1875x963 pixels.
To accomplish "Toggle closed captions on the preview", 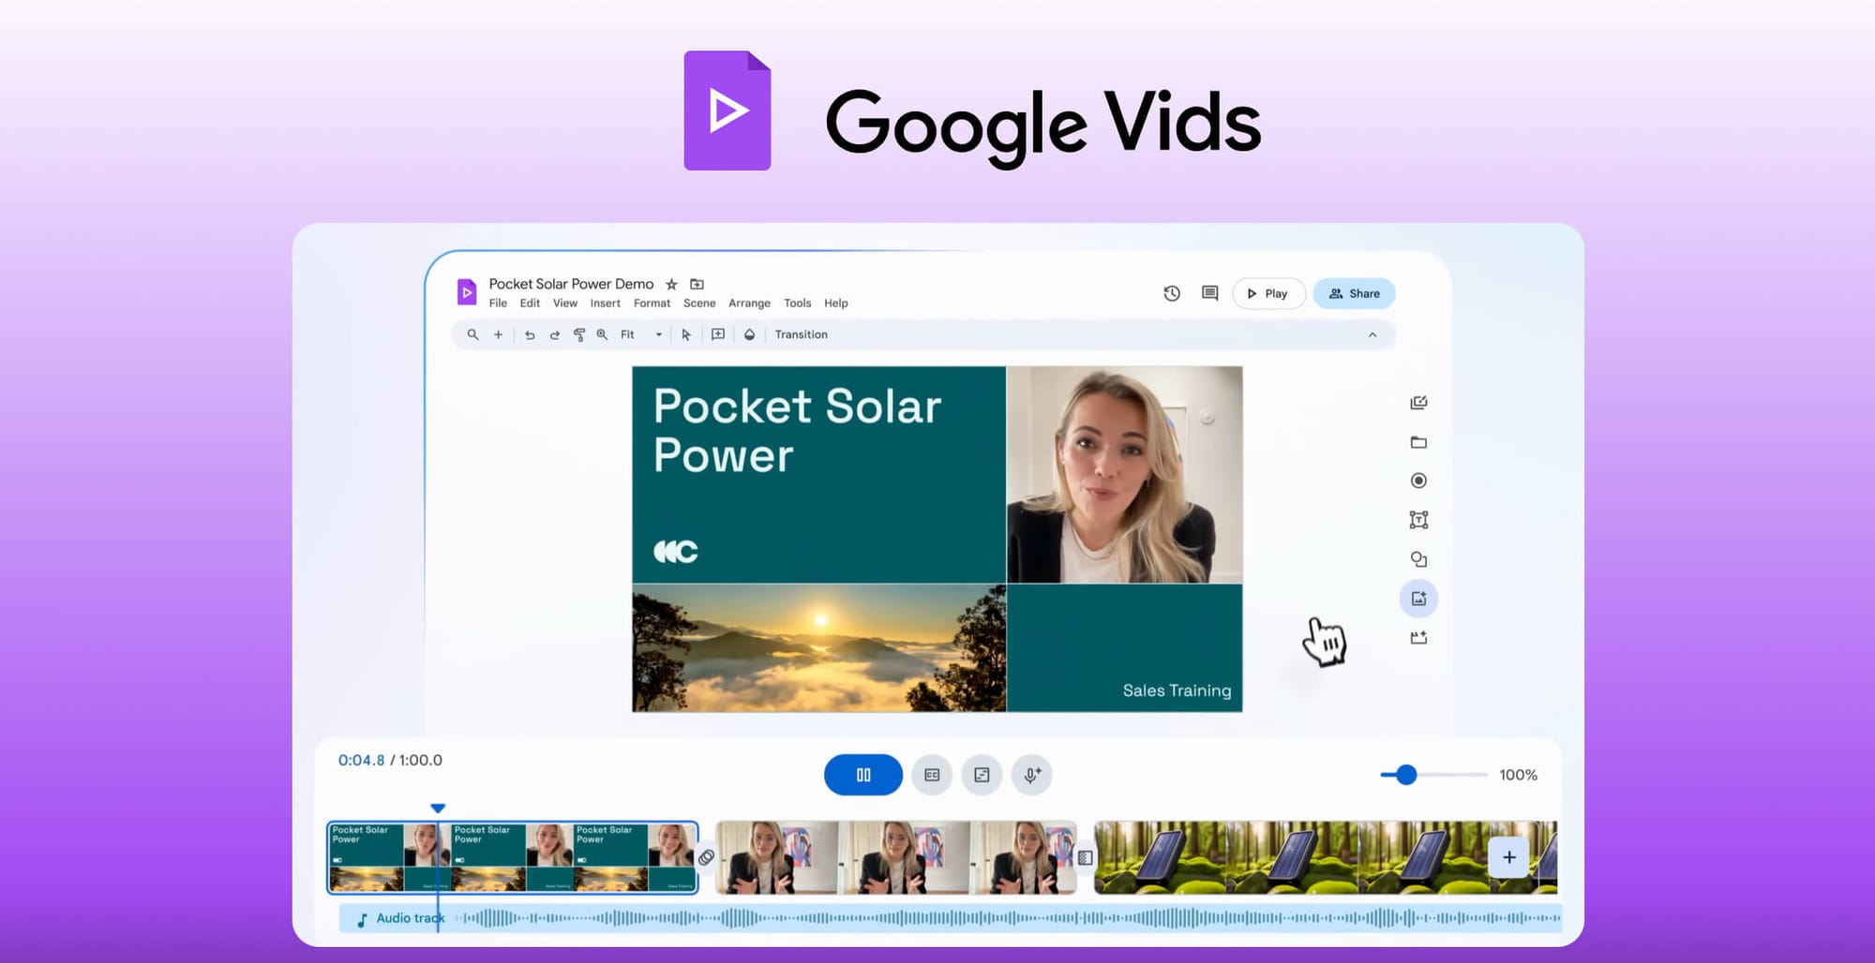I will 931,775.
